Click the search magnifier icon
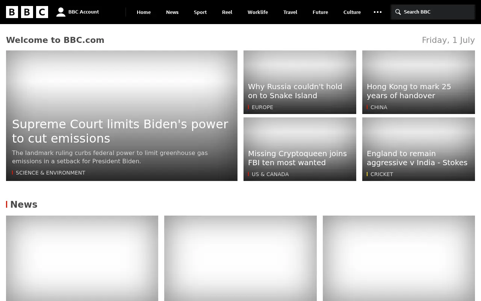The width and height of the screenshot is (481, 301). pos(398,12)
